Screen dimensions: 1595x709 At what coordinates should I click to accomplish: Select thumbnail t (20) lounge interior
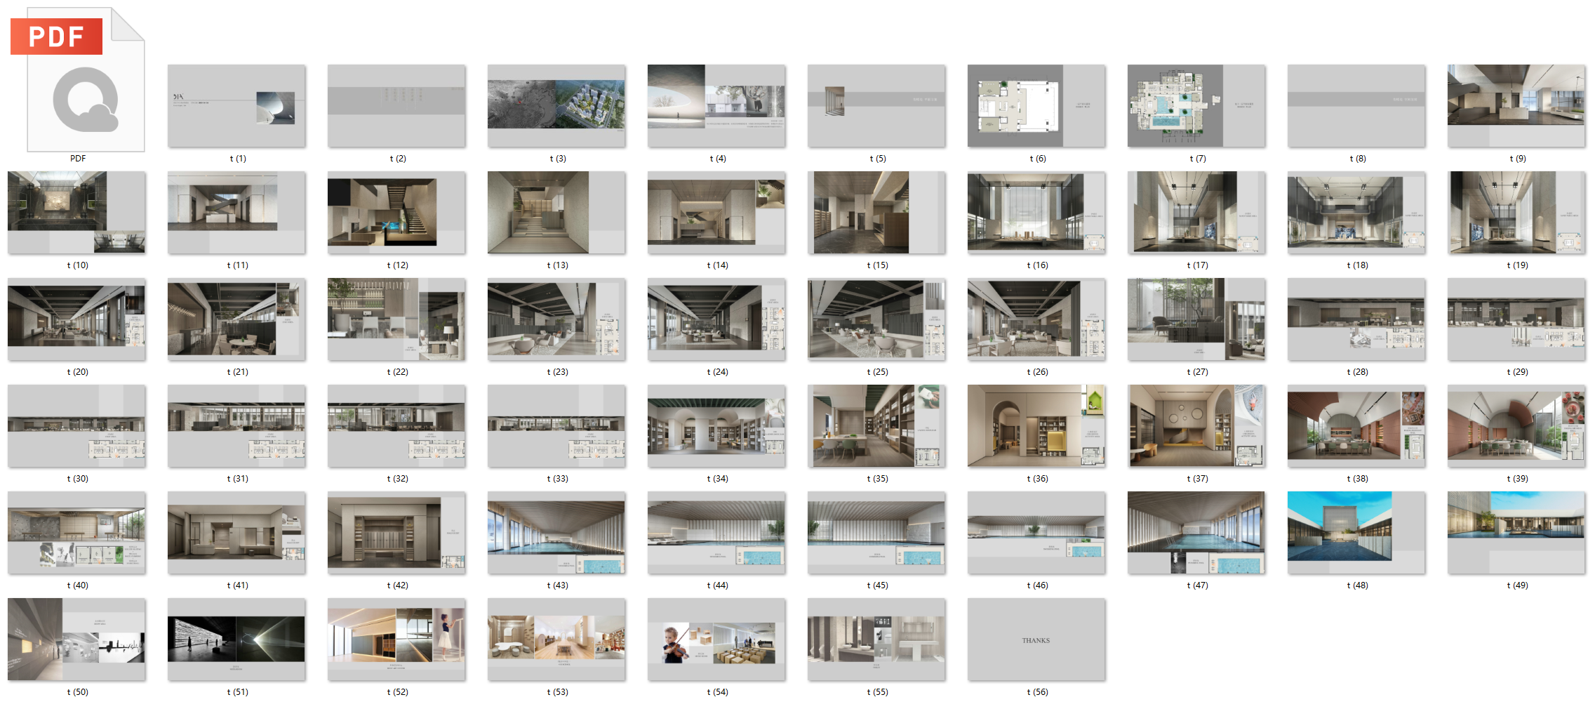coord(76,319)
